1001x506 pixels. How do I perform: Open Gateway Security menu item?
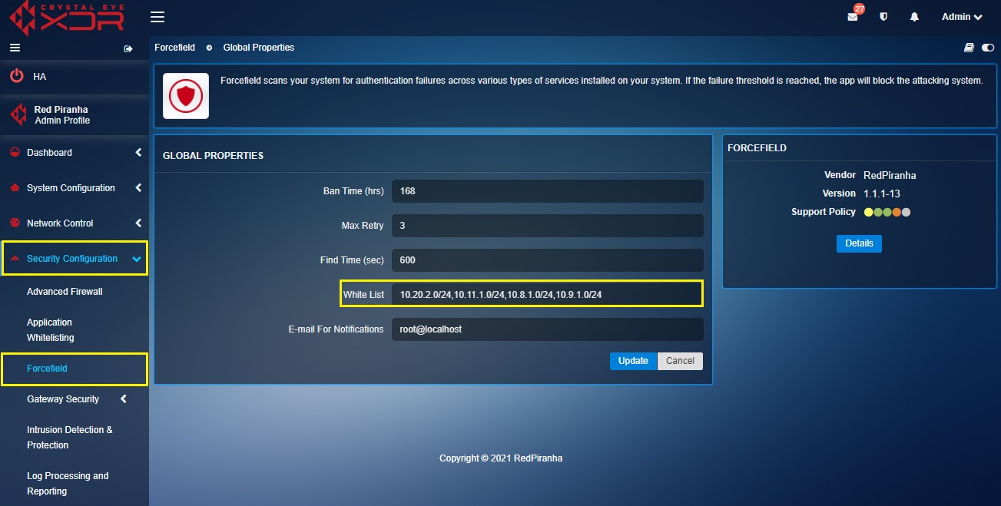63,399
